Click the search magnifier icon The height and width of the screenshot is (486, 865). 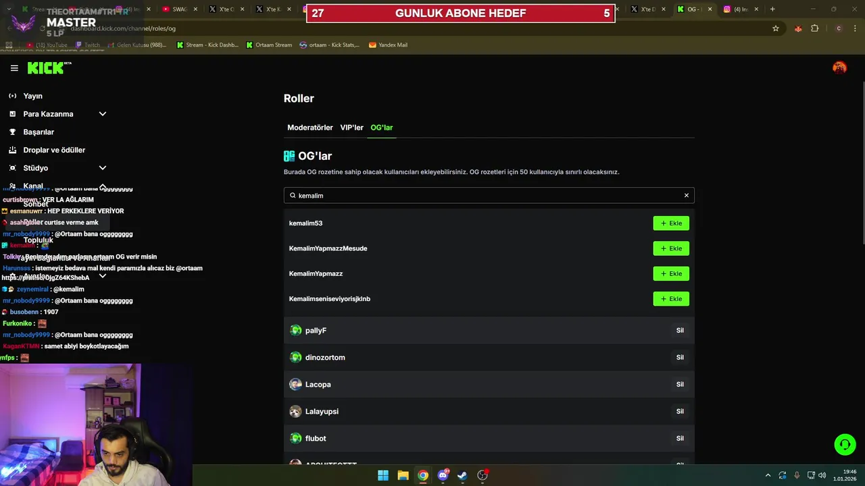click(293, 196)
